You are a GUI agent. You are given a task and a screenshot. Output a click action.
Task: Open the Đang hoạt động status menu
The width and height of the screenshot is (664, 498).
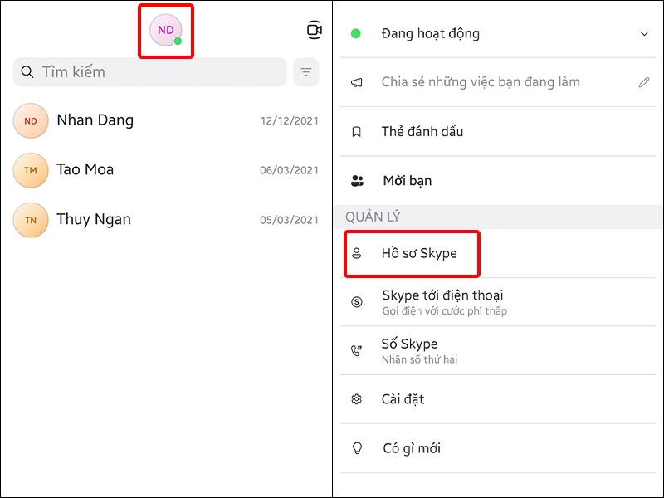pyautogui.click(x=499, y=33)
